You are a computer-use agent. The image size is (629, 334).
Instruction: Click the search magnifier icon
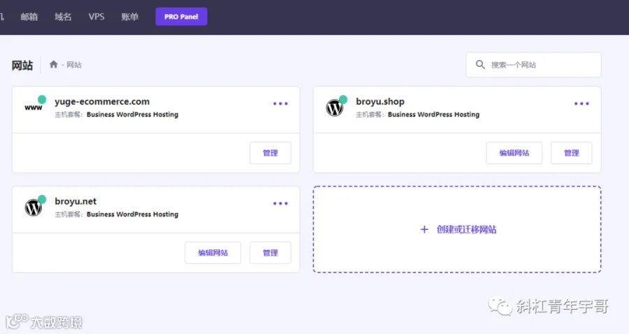click(480, 64)
